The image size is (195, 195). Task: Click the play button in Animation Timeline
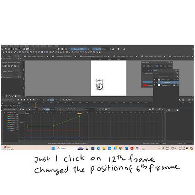click(x=27, y=100)
